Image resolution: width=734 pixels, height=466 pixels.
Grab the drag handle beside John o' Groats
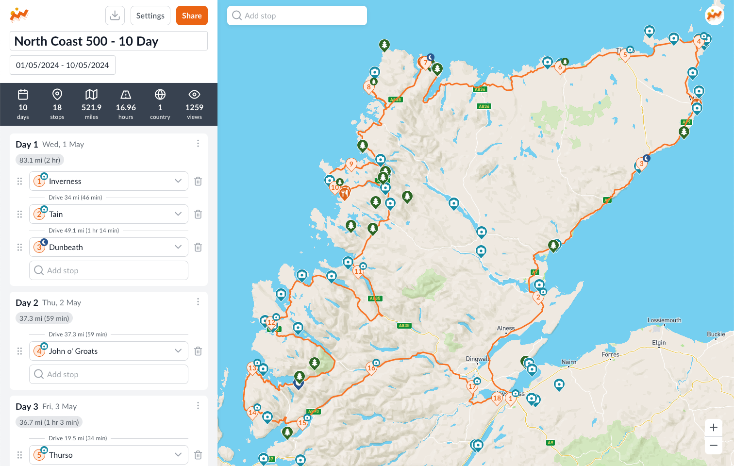click(x=20, y=351)
